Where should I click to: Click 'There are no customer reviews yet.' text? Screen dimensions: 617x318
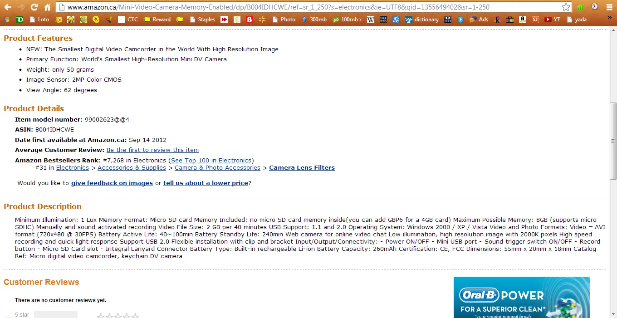60,300
